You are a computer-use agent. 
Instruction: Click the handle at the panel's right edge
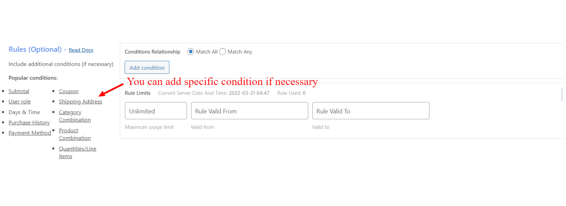tap(562, 95)
